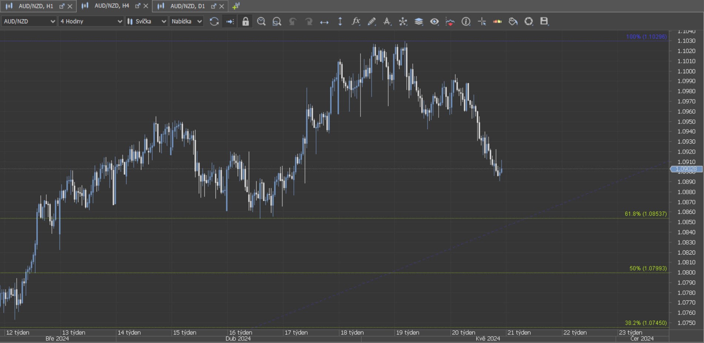
Task: Toggle the chart lock padlock
Action: click(245, 21)
